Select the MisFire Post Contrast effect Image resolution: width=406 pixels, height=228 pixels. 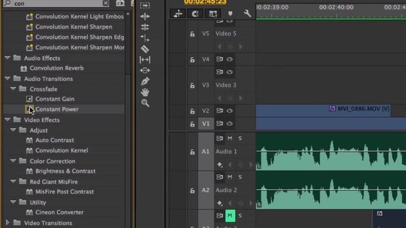click(65, 192)
